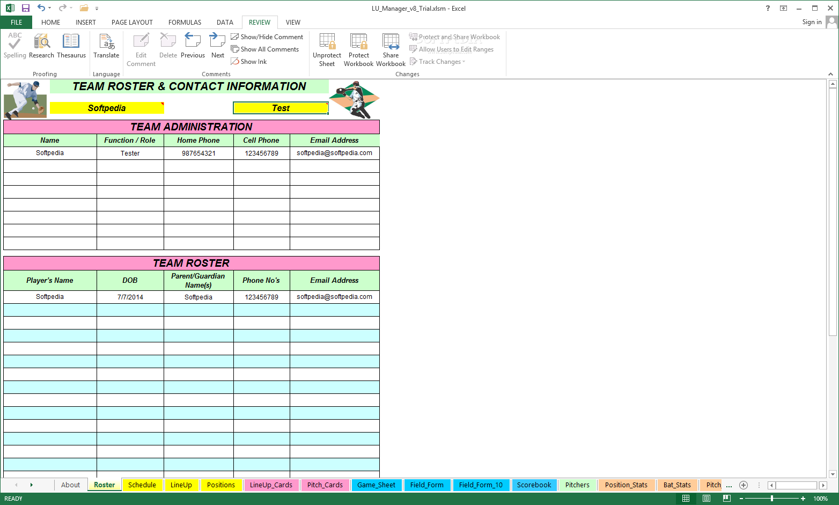
Task: Switch to Normal view in status bar
Action: point(686,499)
